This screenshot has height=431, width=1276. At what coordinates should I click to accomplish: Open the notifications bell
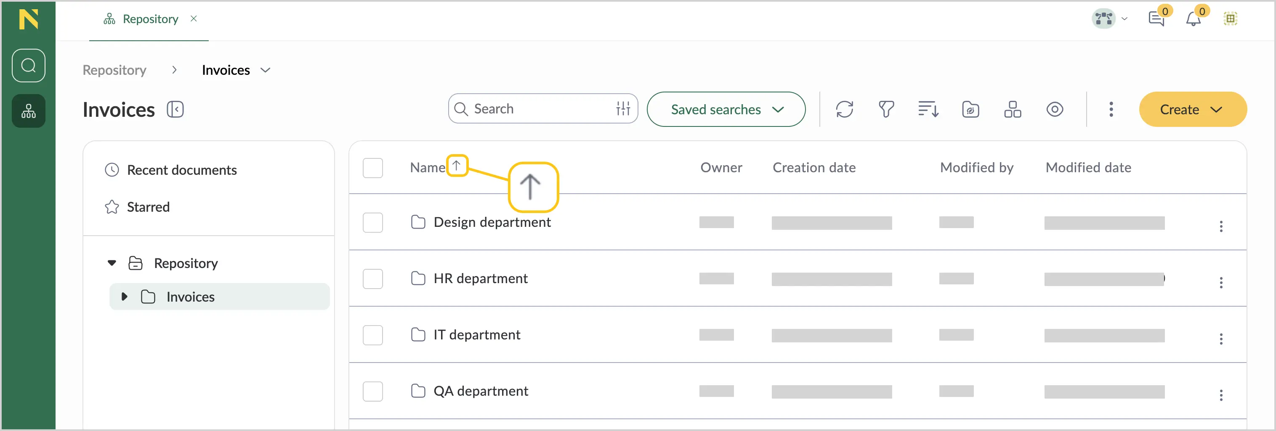click(1193, 19)
